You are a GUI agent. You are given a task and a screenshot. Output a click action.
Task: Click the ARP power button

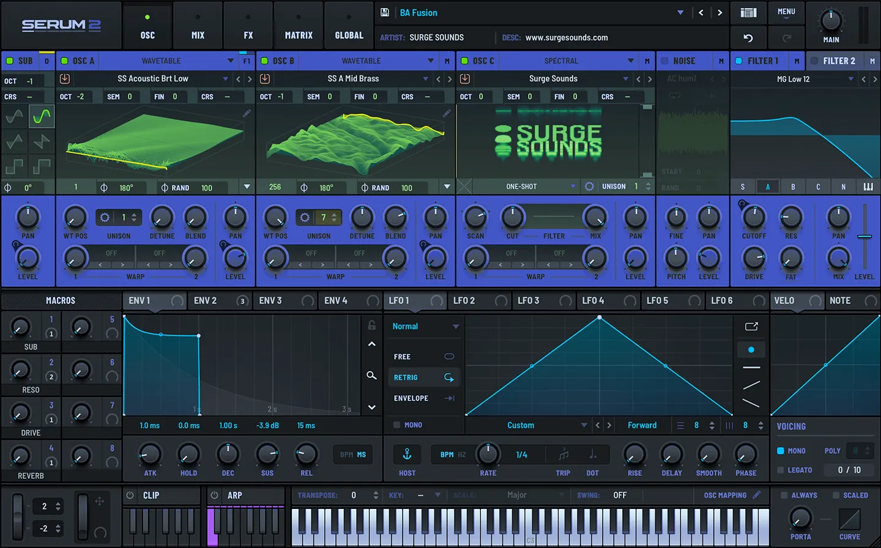pyautogui.click(x=214, y=495)
